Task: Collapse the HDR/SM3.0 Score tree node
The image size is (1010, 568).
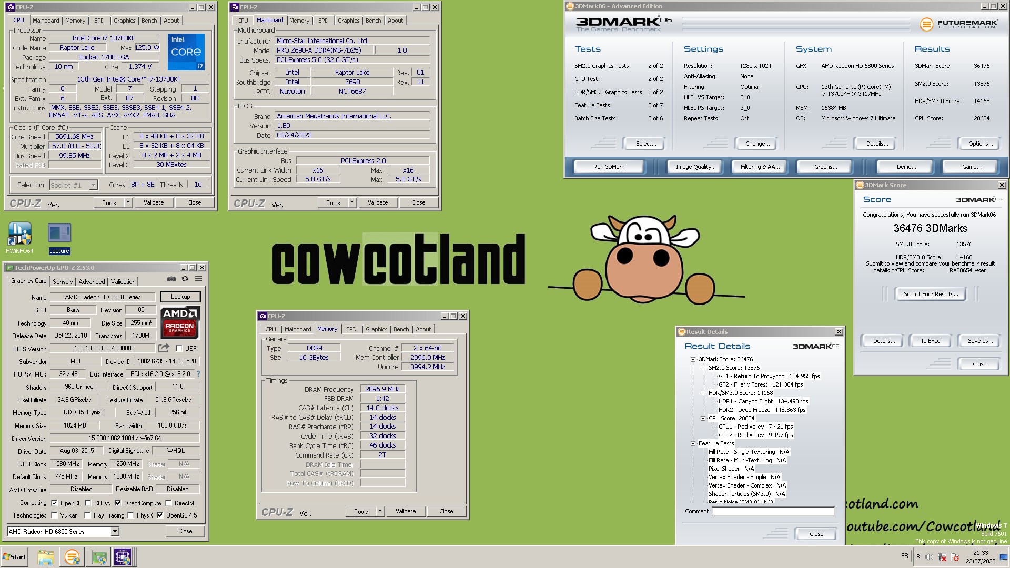Action: pyautogui.click(x=703, y=393)
